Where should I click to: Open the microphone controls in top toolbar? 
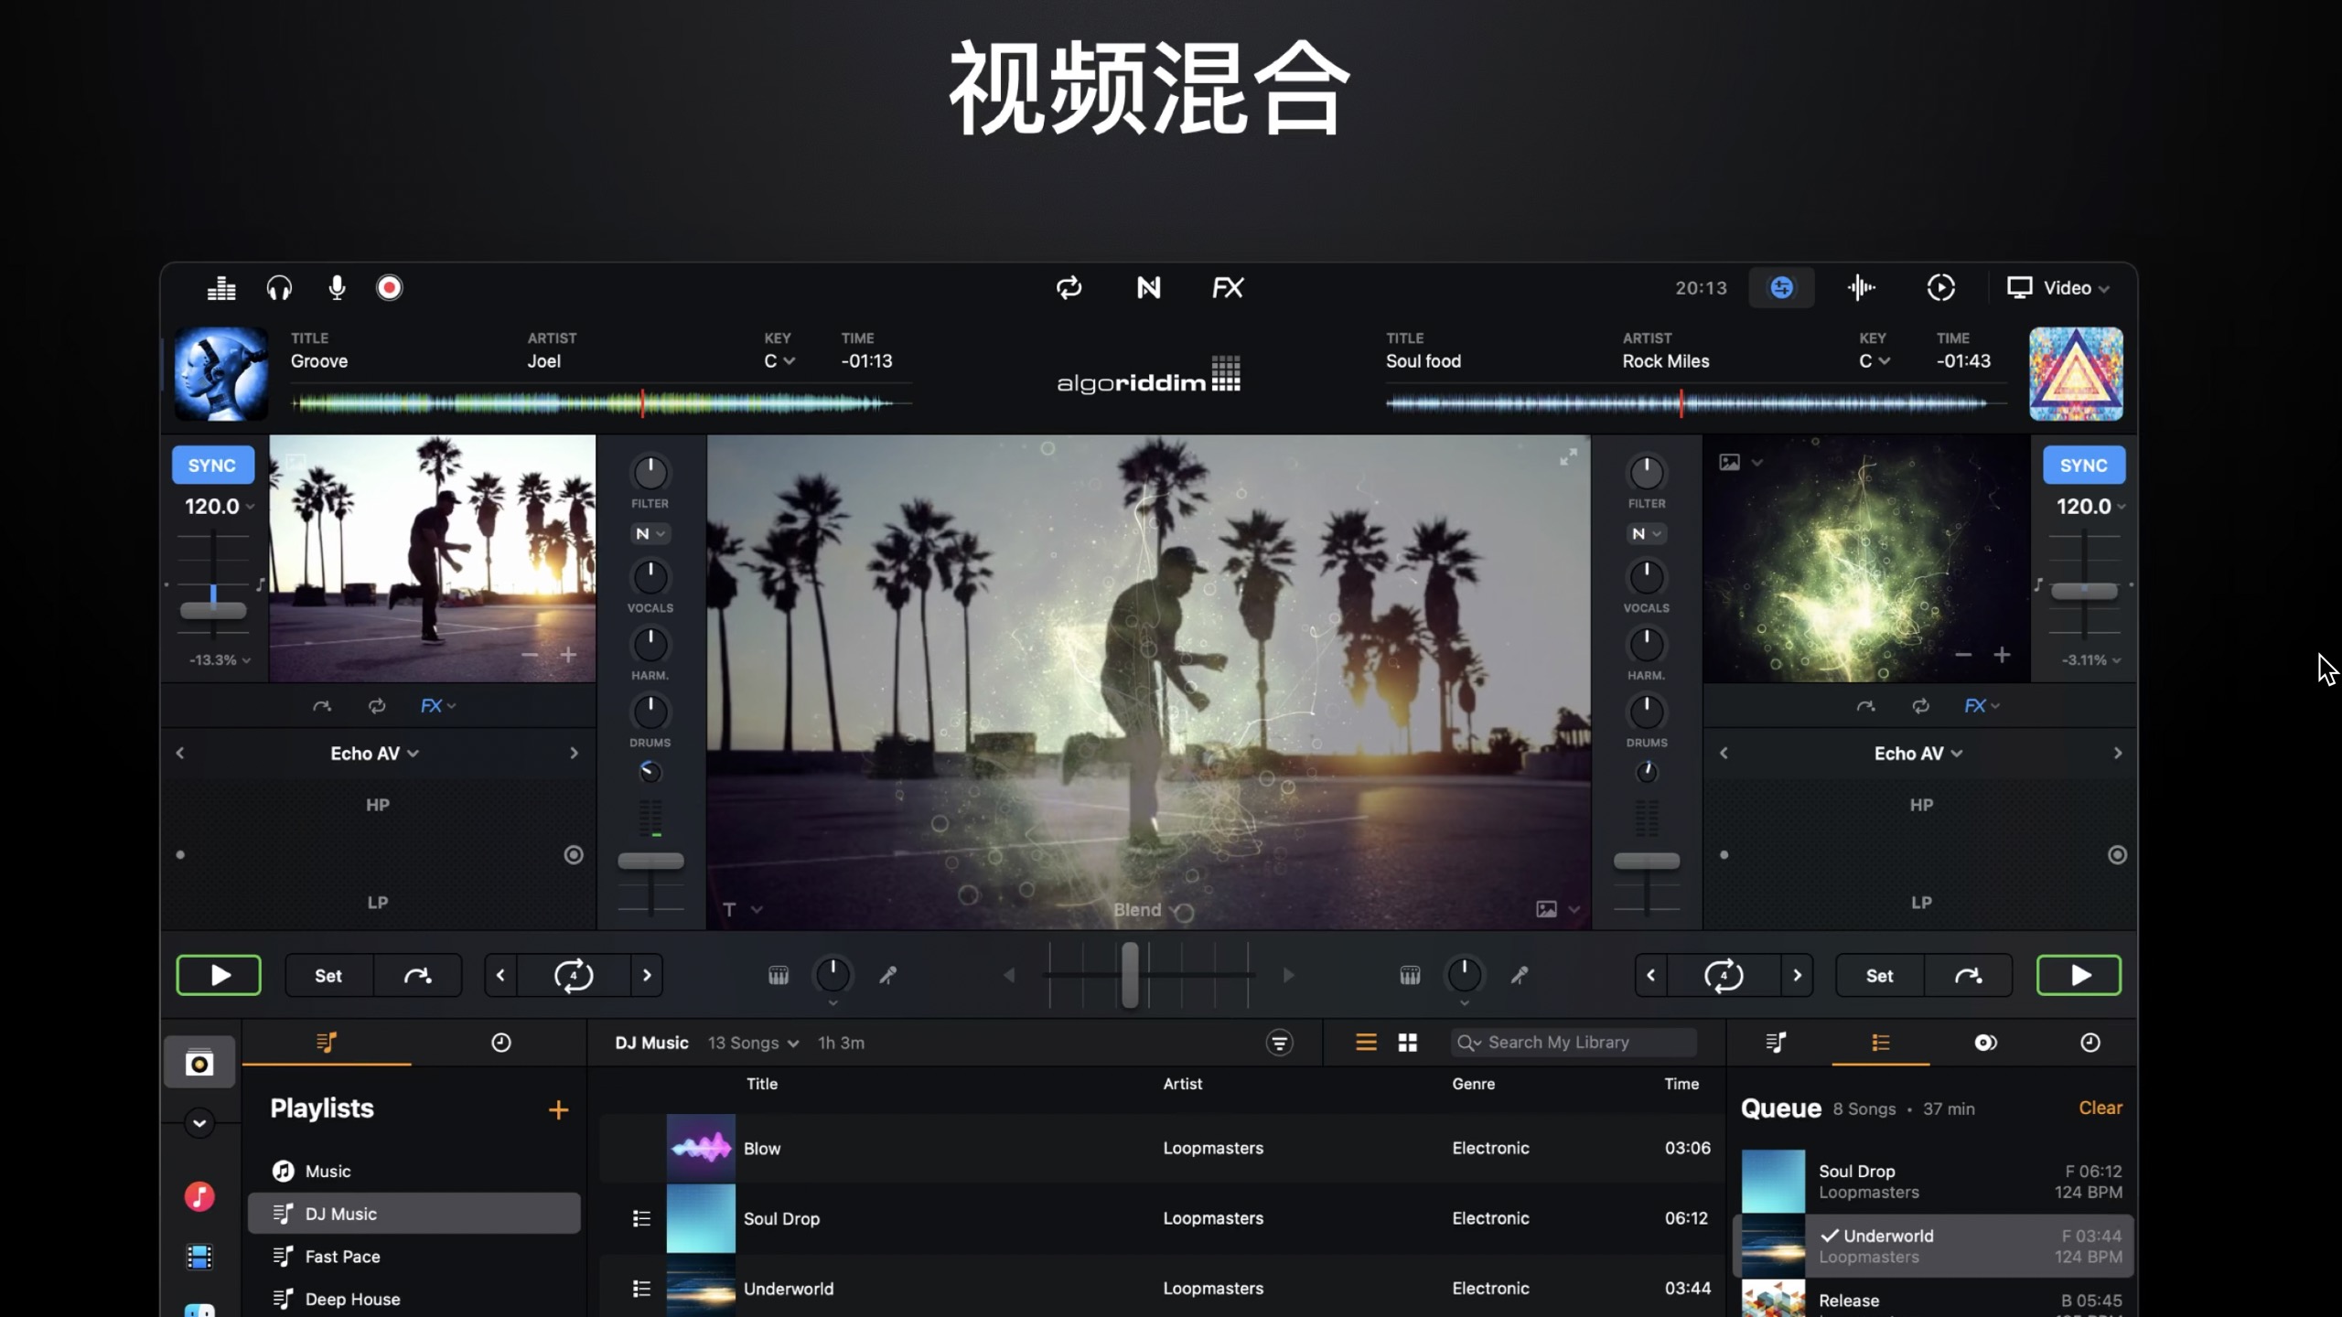point(336,287)
